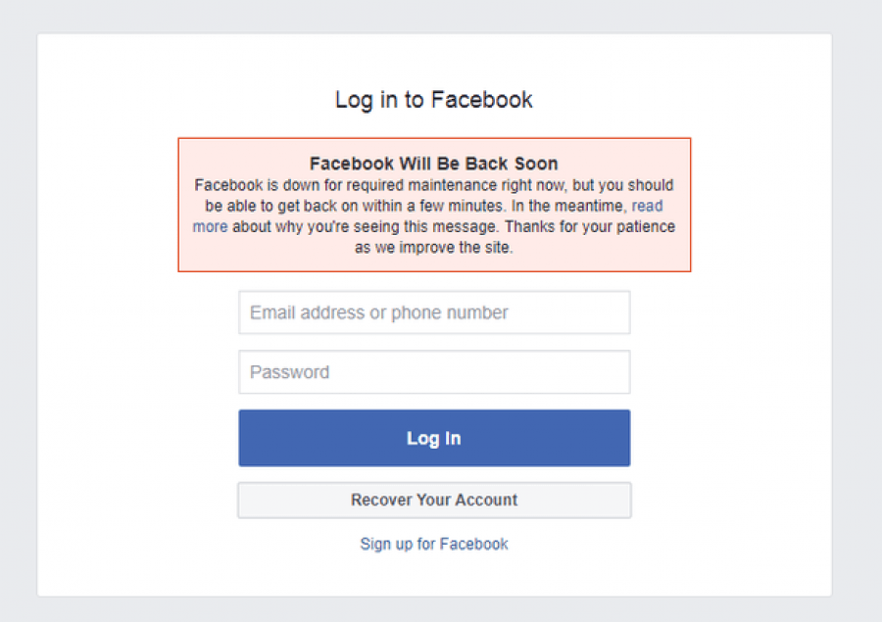
Task: Submit with the blue Log In button
Action: click(x=434, y=438)
